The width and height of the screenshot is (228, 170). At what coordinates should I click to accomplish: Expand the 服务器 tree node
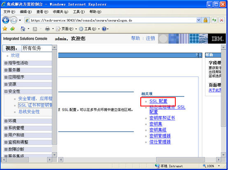coord(6,70)
